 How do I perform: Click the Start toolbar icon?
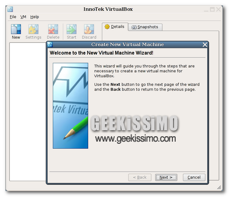click(x=71, y=29)
